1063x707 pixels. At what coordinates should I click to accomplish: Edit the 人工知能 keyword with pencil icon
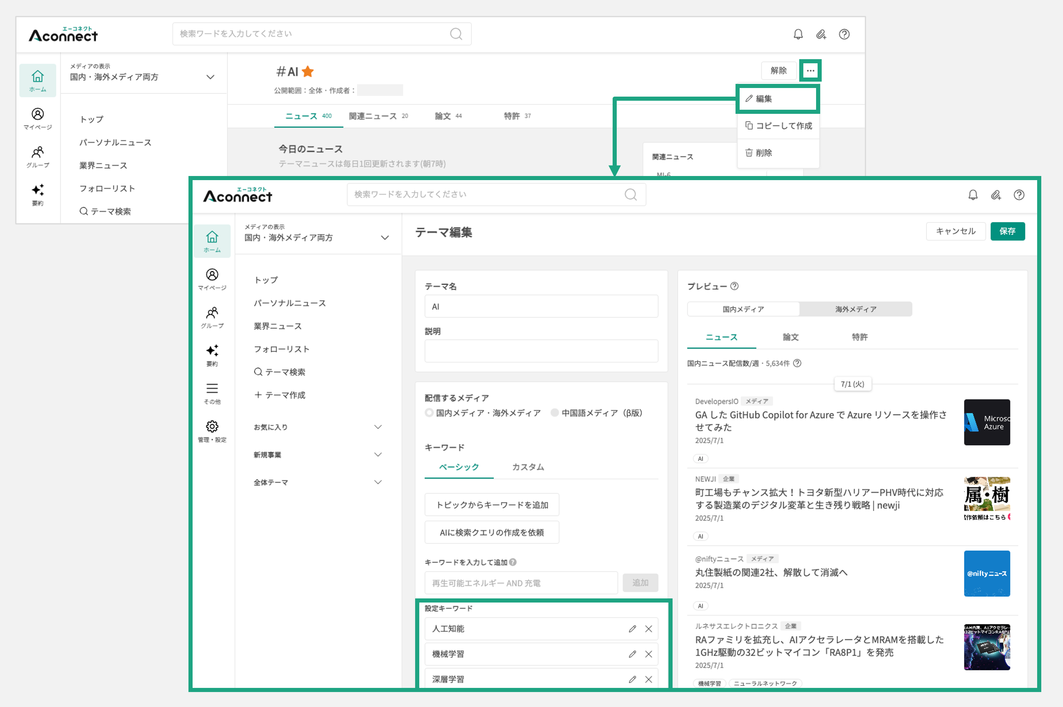632,628
